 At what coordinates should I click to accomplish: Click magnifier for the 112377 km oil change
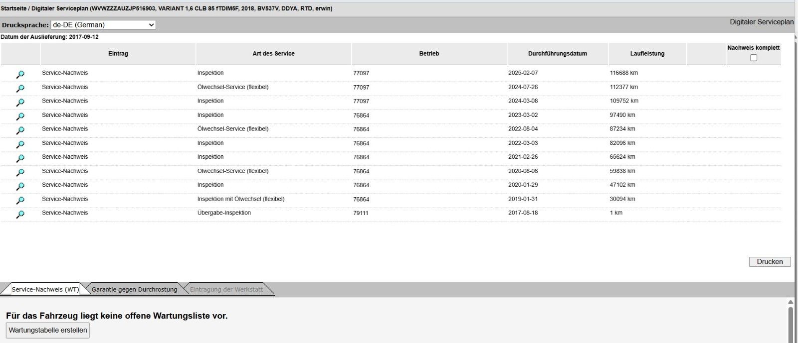(20, 88)
